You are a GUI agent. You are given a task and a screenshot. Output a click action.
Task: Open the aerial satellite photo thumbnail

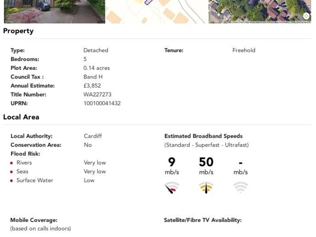tap(259, 12)
